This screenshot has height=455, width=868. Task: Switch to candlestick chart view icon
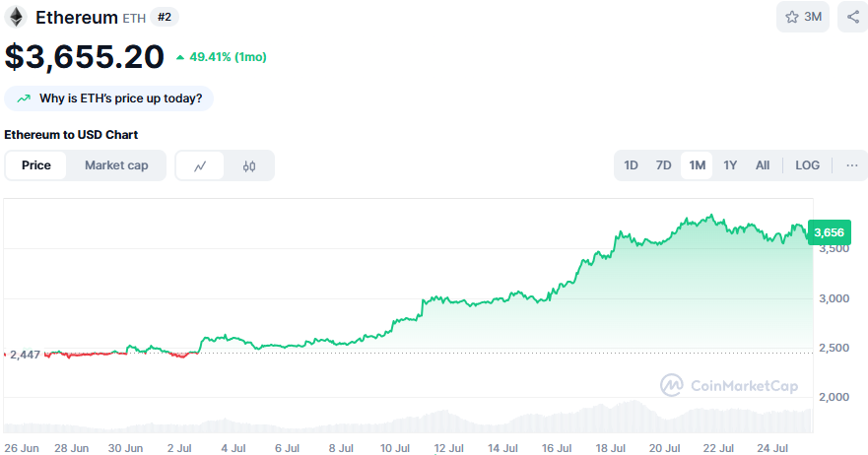tap(248, 165)
